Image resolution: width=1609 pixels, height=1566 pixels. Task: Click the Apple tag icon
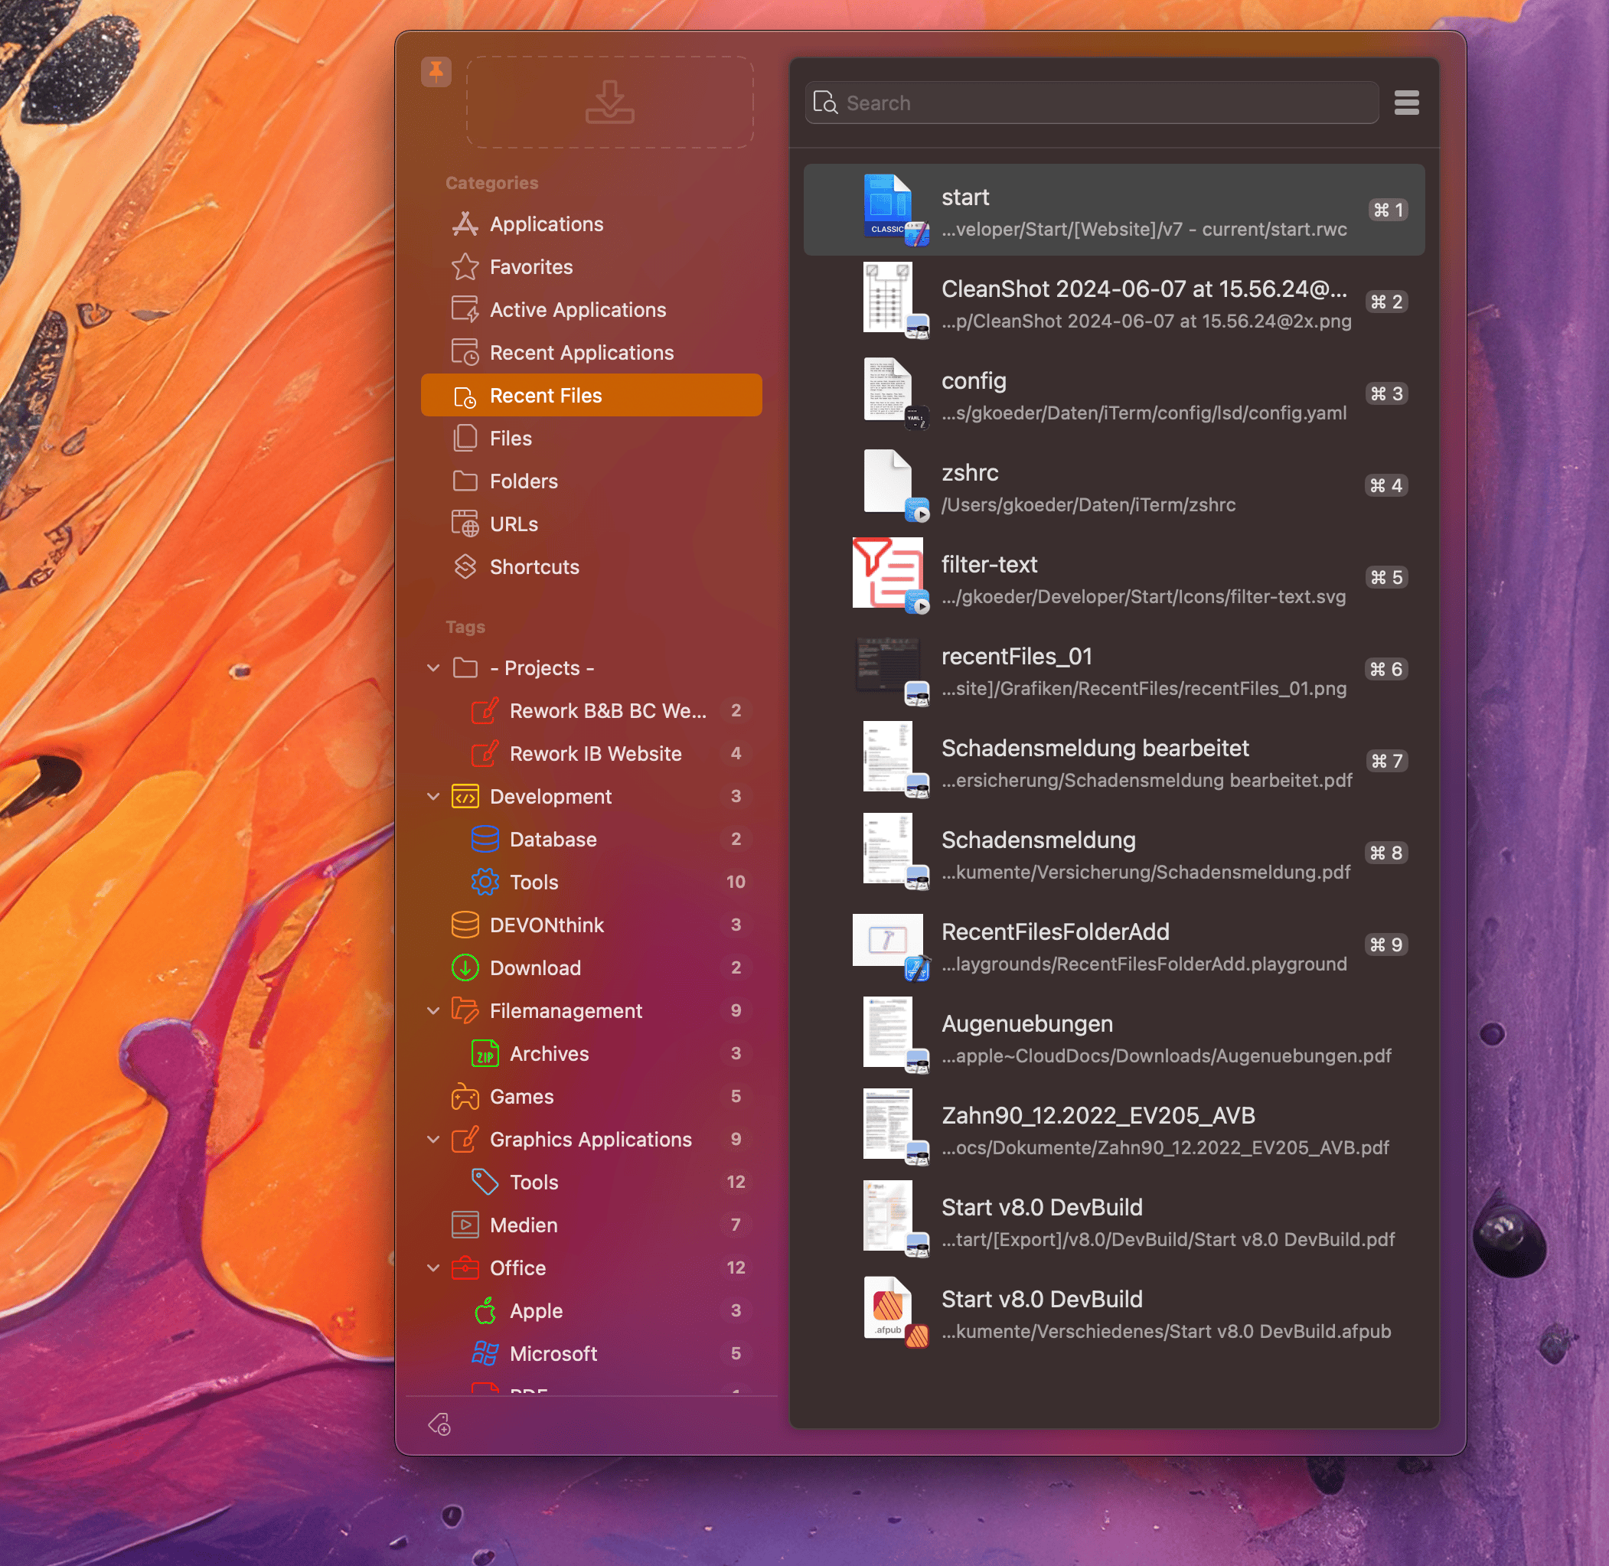pyautogui.click(x=485, y=1310)
